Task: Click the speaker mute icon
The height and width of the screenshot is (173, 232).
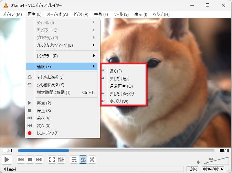Action: pyautogui.click(x=198, y=162)
